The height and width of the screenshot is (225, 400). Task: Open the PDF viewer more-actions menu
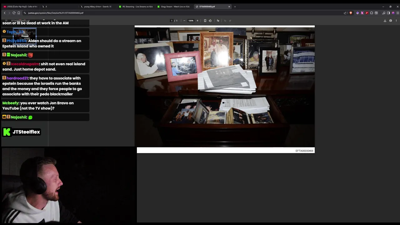(396, 21)
